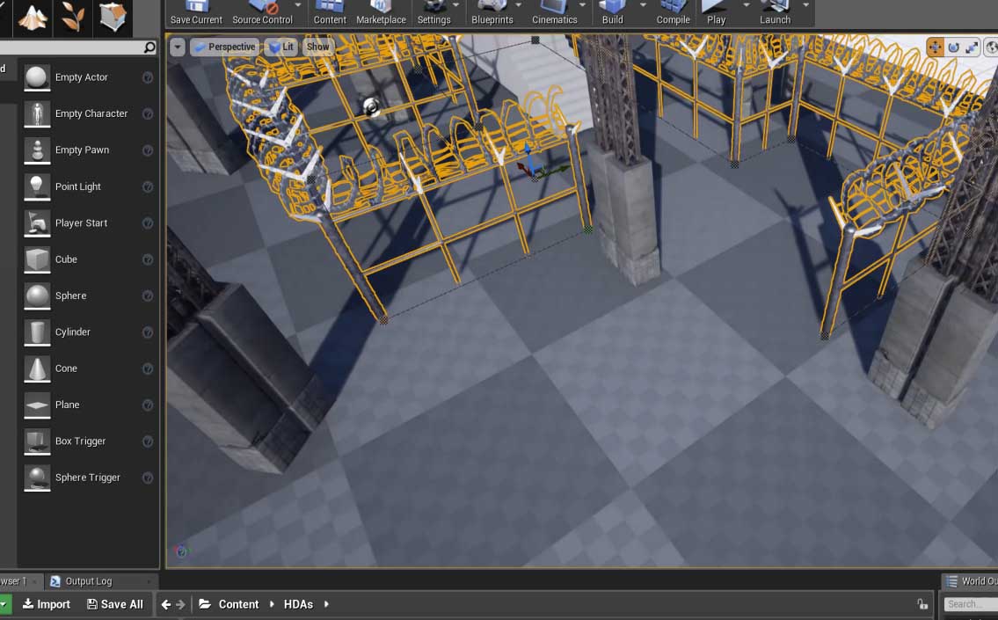Select the Box Trigger icon
Image resolution: width=998 pixels, height=620 pixels.
pyautogui.click(x=37, y=441)
